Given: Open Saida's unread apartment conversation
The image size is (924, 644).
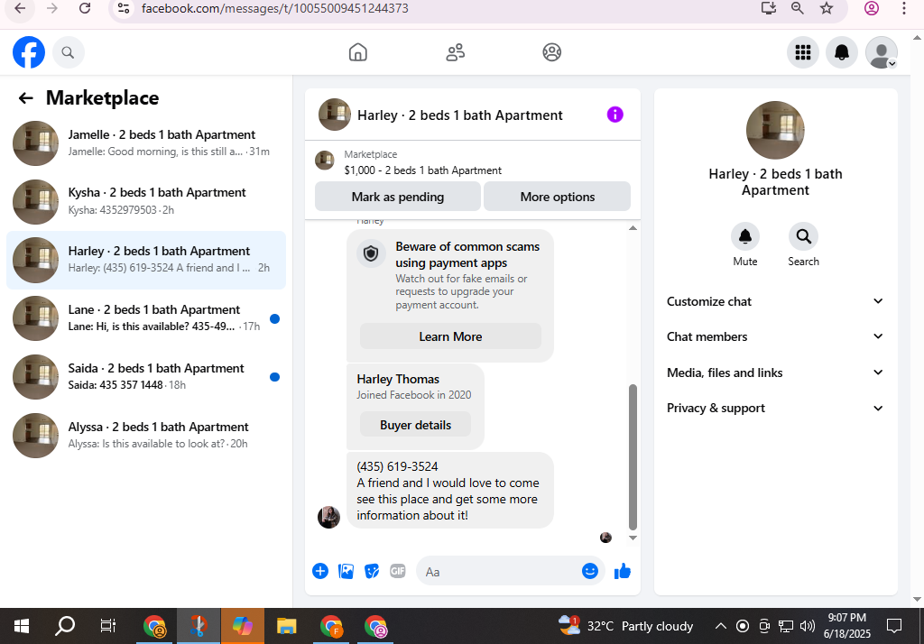Looking at the screenshot, I should [x=145, y=376].
